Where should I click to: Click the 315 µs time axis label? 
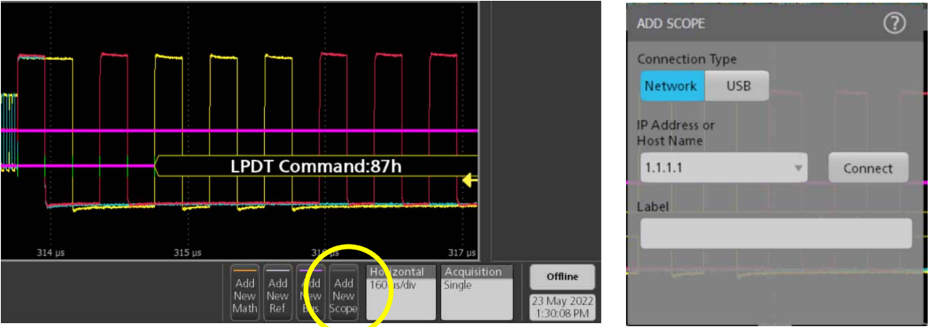pos(188,252)
